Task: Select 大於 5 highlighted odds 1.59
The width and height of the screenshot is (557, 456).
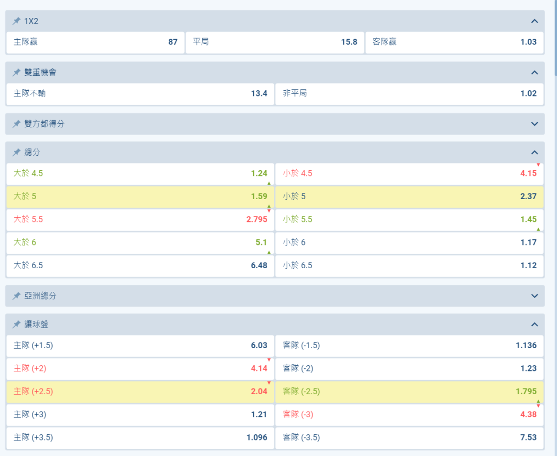Action: coord(140,197)
